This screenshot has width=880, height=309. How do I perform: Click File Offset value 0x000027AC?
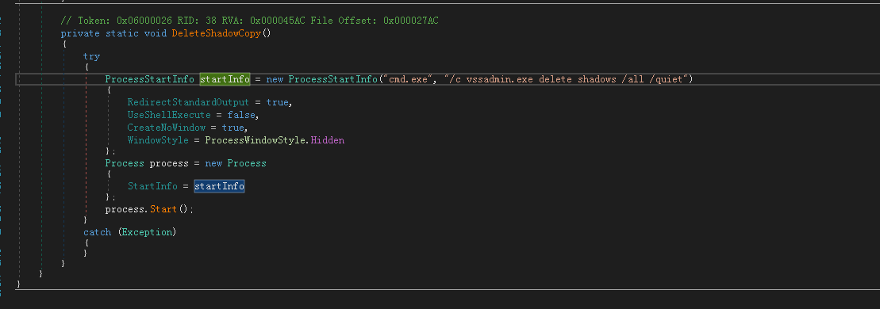411,20
